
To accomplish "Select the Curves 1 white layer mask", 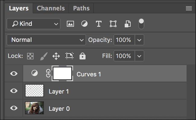I will click(62, 73).
